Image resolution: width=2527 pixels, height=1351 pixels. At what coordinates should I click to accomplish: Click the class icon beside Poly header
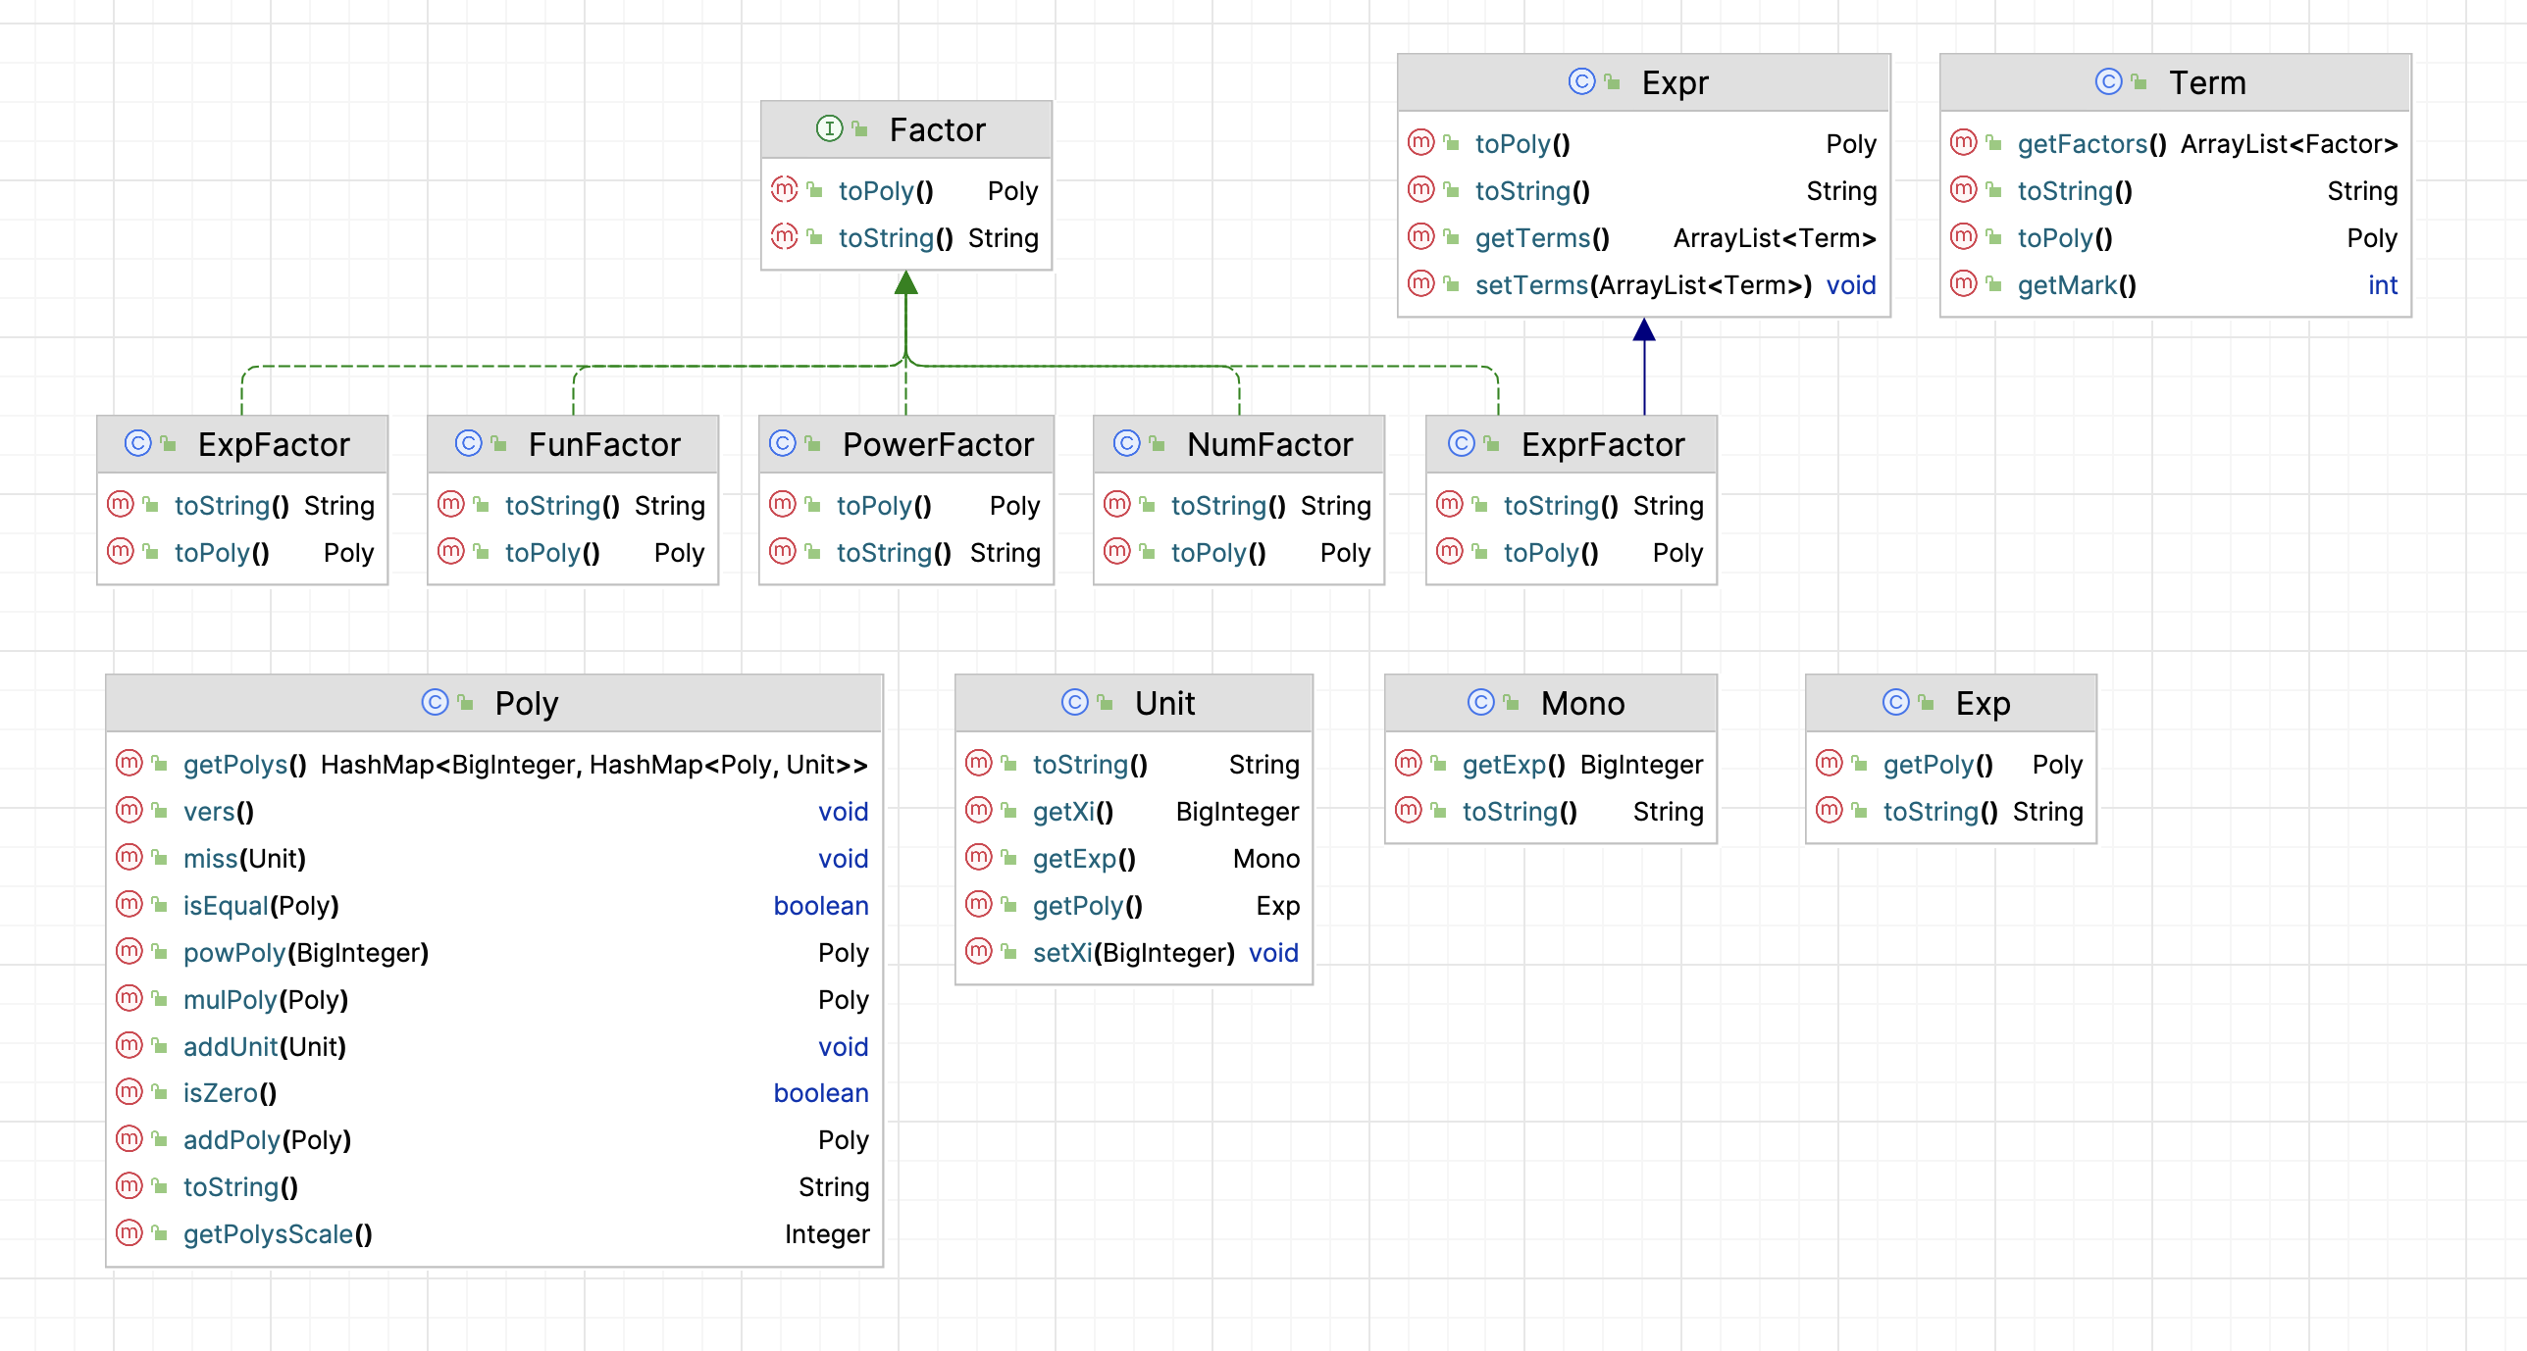click(435, 702)
